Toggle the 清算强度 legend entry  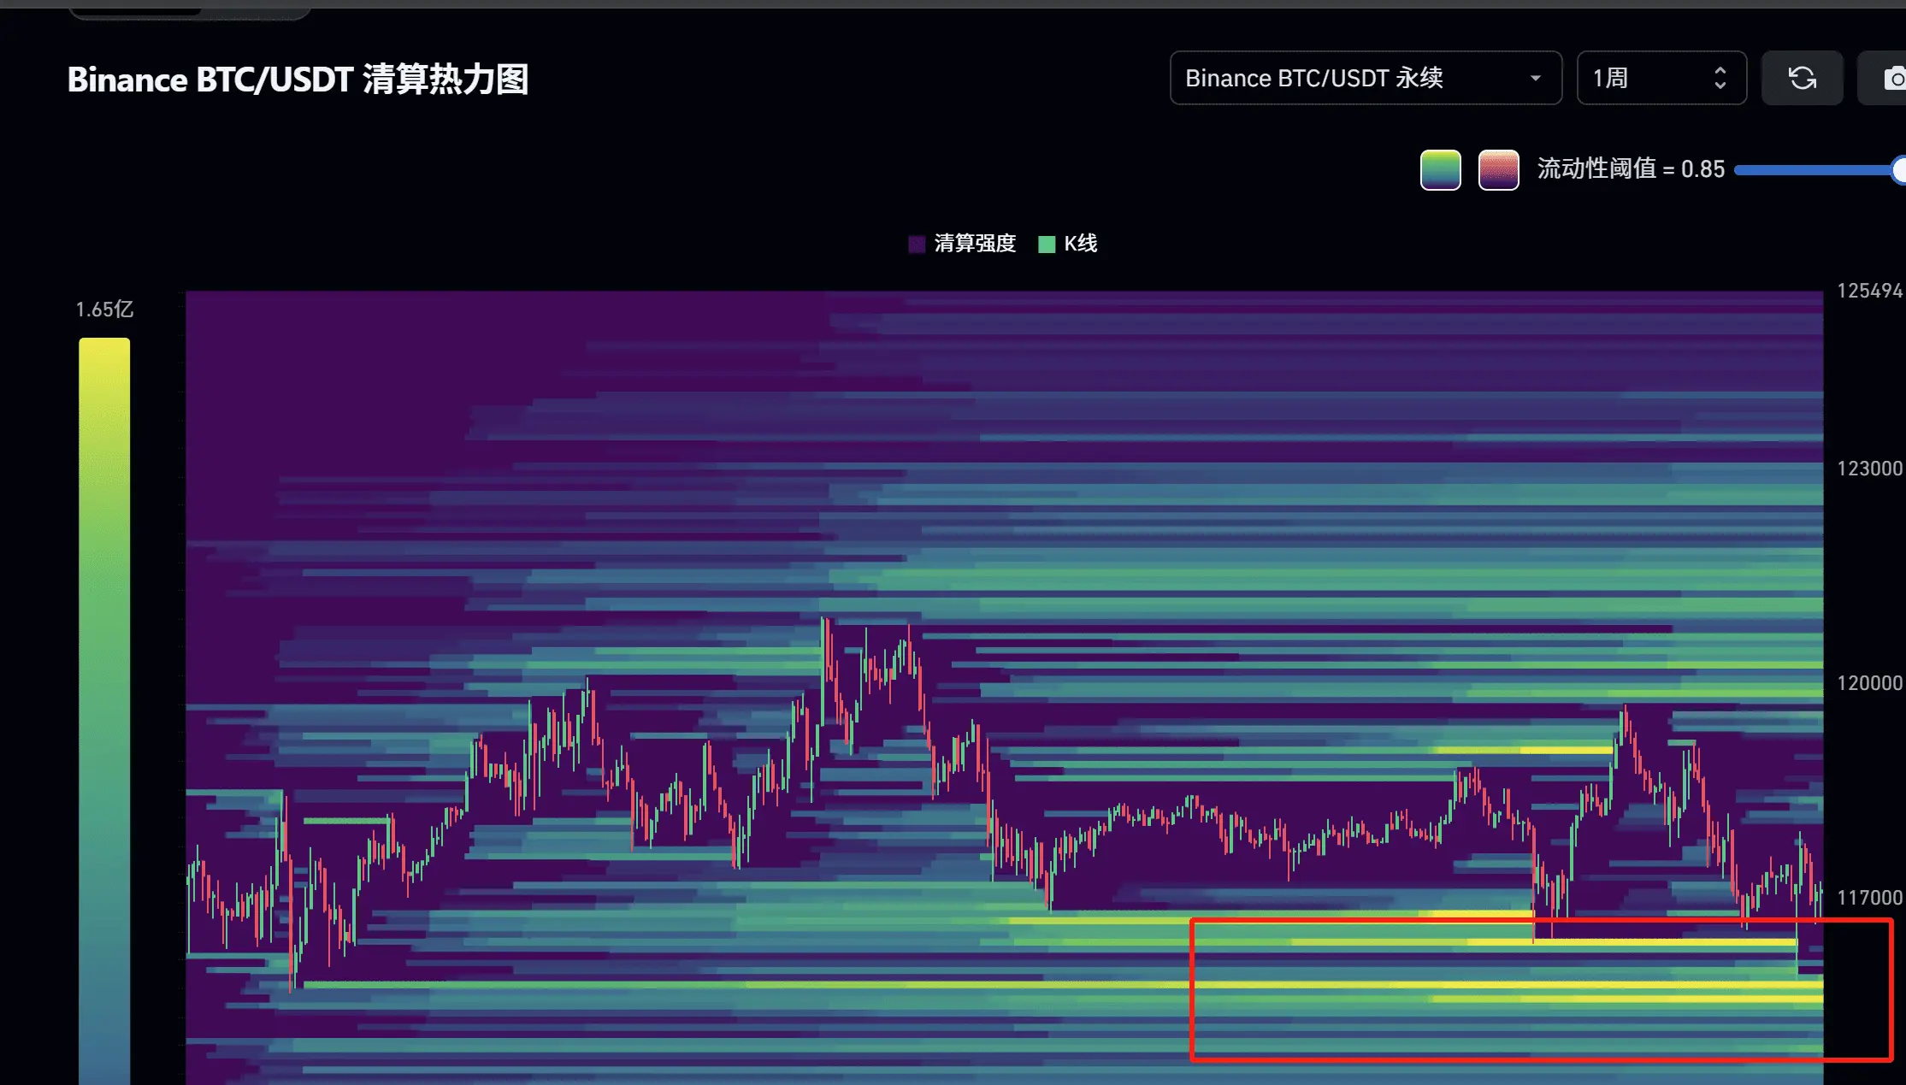point(962,244)
